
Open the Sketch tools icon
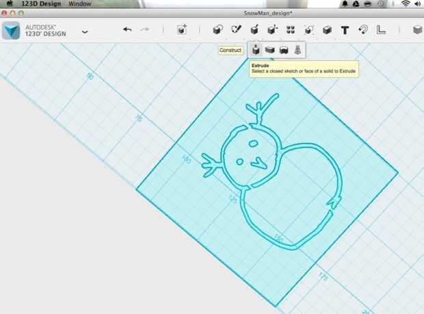click(x=236, y=29)
